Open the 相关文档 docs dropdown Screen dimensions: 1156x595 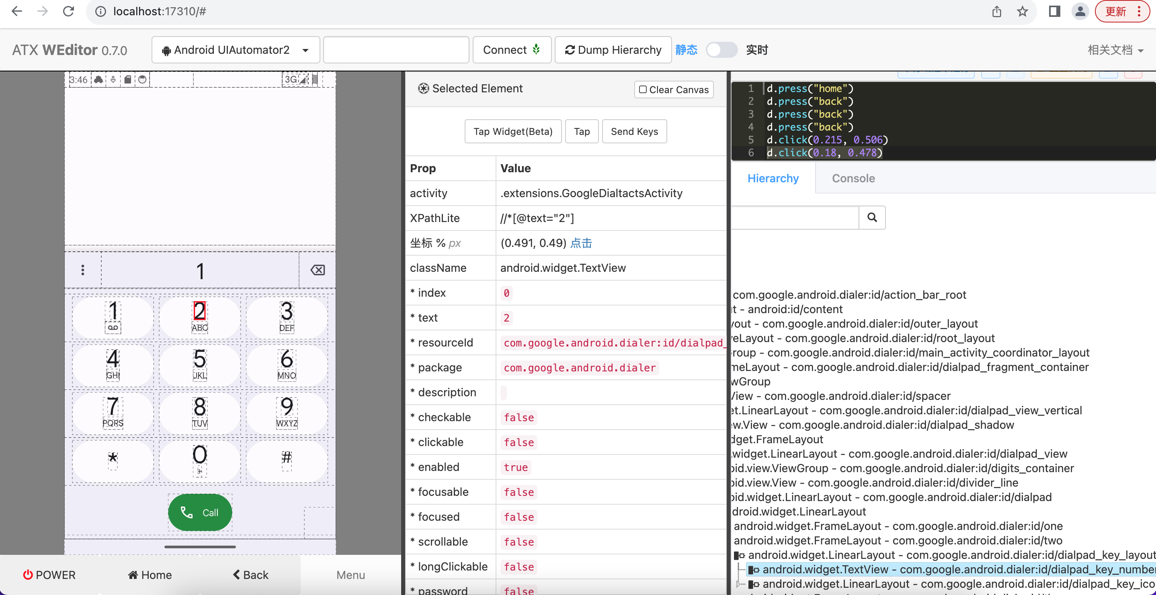pyautogui.click(x=1115, y=50)
